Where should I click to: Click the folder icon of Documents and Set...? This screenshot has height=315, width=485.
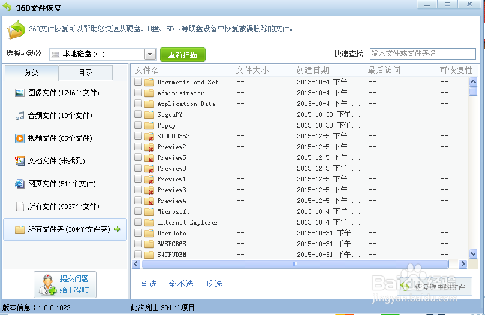[x=149, y=82]
